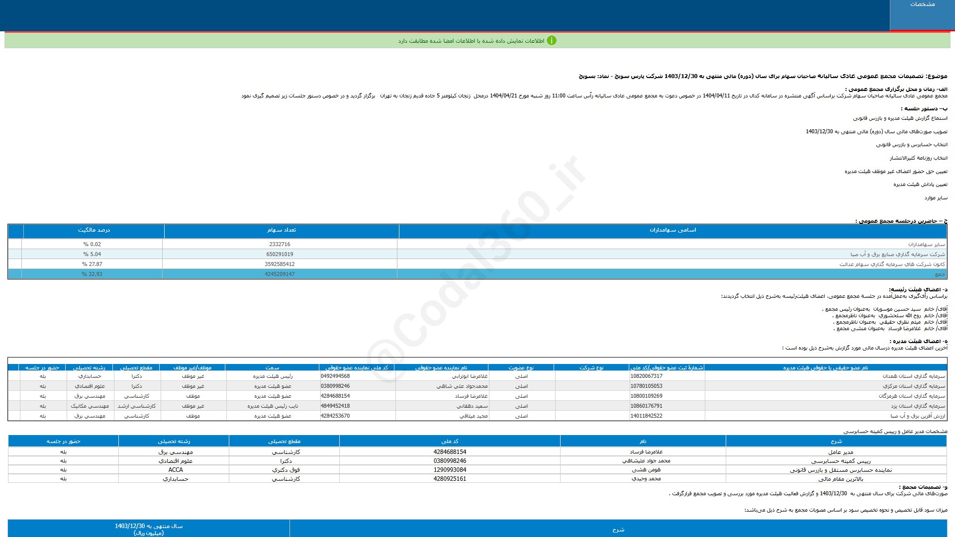Select board member سرمایه گذاری استان همدان

(914, 376)
